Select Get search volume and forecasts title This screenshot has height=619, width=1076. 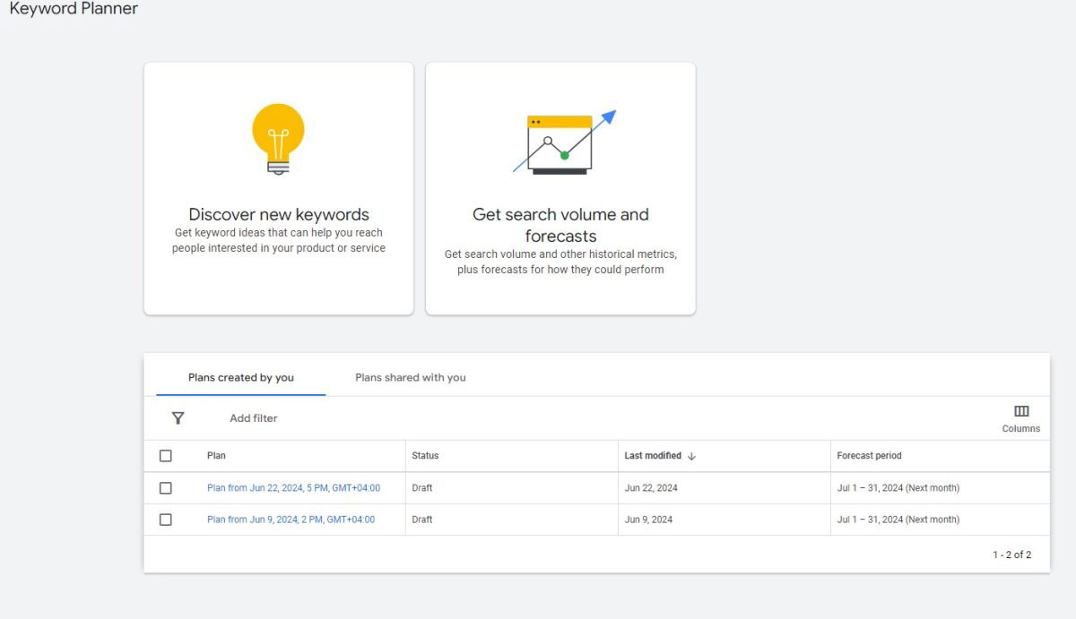coord(560,225)
